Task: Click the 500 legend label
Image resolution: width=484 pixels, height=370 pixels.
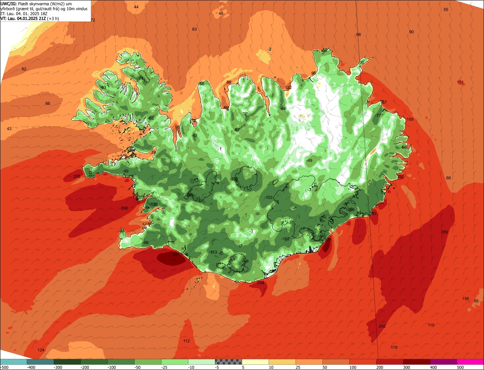Action: coord(461,367)
